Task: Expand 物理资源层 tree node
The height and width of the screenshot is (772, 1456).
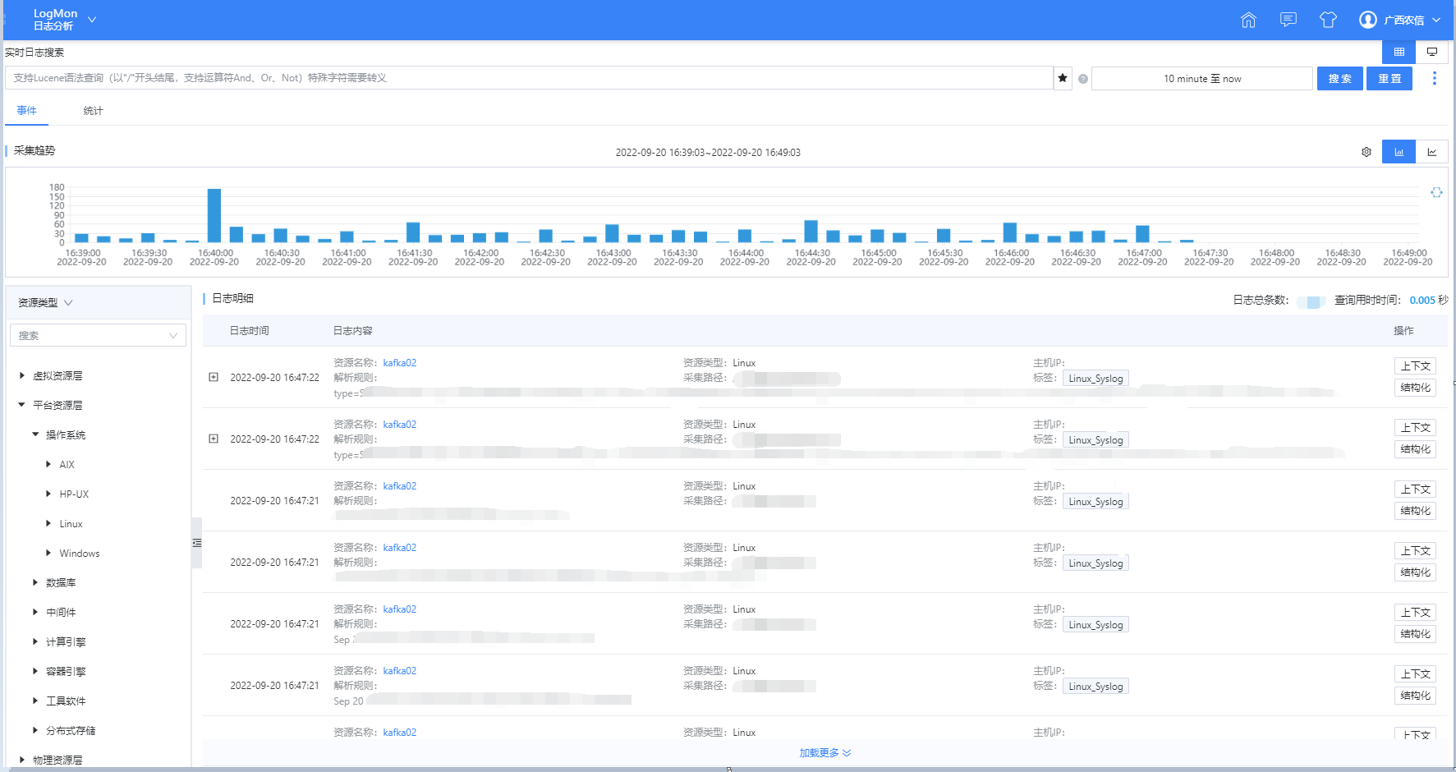Action: [x=22, y=760]
